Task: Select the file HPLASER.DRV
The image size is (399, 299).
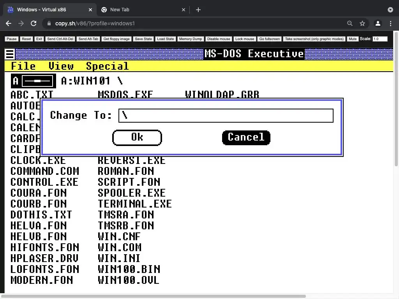Action: pos(44,259)
